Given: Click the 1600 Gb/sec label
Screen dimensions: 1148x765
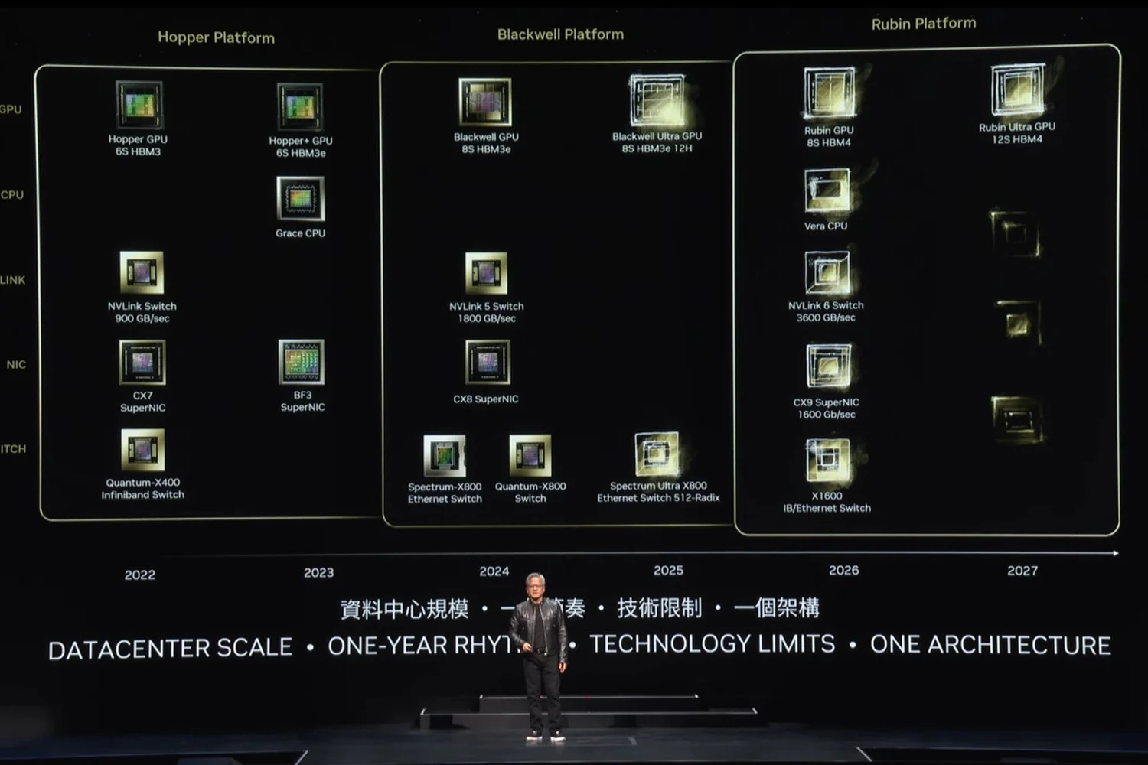Looking at the screenshot, I should tap(827, 415).
